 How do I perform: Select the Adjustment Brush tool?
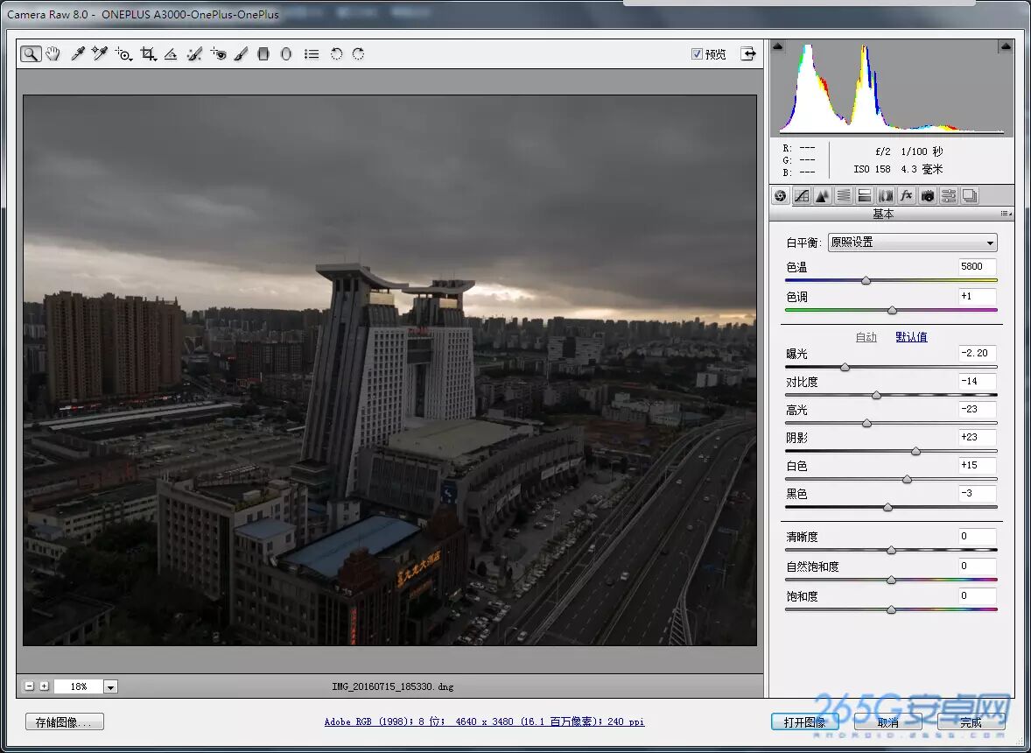click(241, 54)
